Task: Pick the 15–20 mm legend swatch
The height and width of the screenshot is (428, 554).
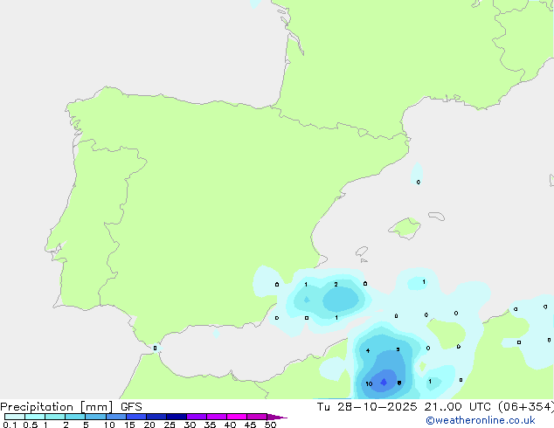Action: point(136,417)
